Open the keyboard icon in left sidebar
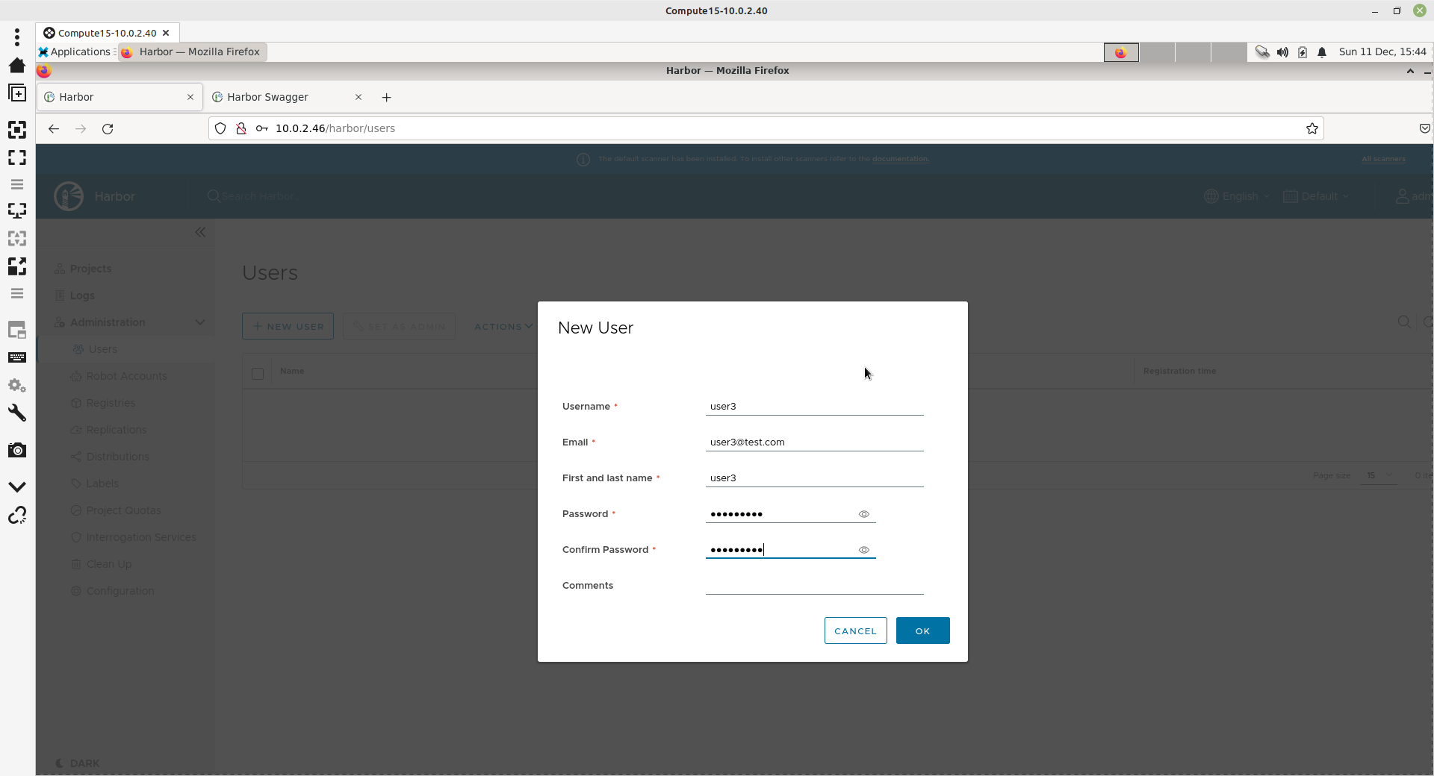This screenshot has height=776, width=1434. pyautogui.click(x=17, y=357)
